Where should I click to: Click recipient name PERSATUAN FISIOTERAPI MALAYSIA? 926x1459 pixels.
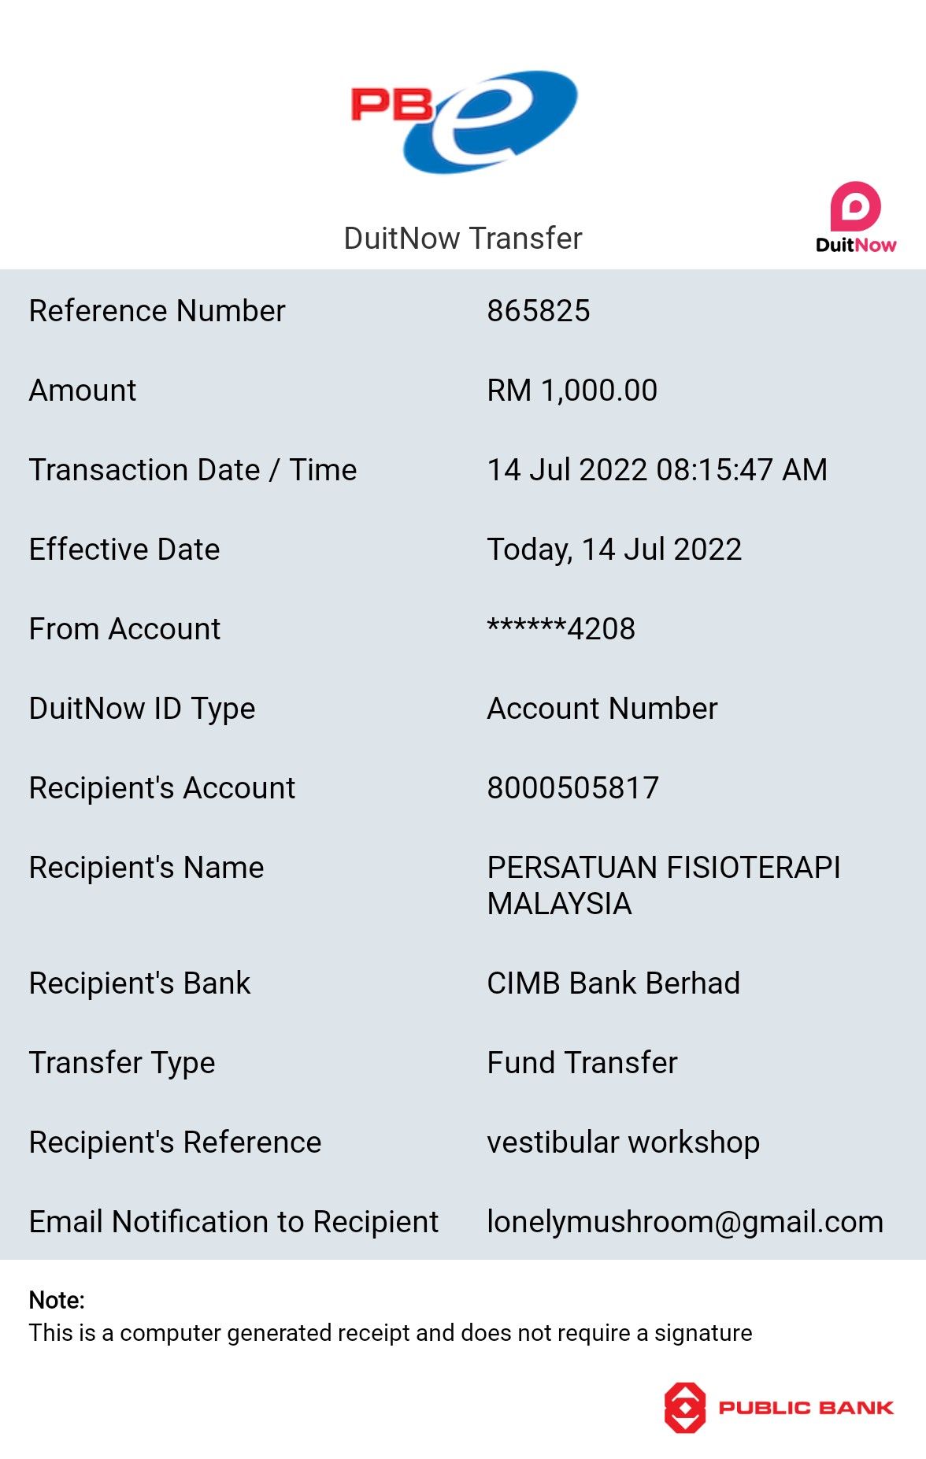click(x=664, y=885)
